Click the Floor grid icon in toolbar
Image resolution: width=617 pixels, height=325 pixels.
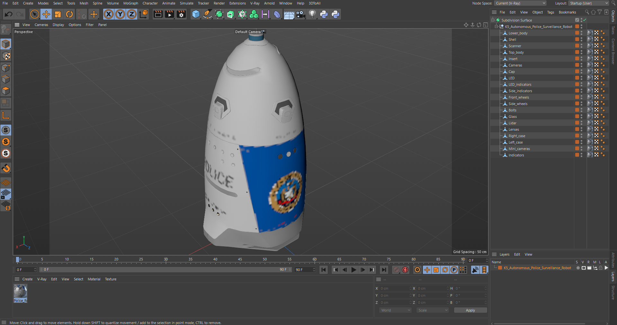tap(289, 15)
